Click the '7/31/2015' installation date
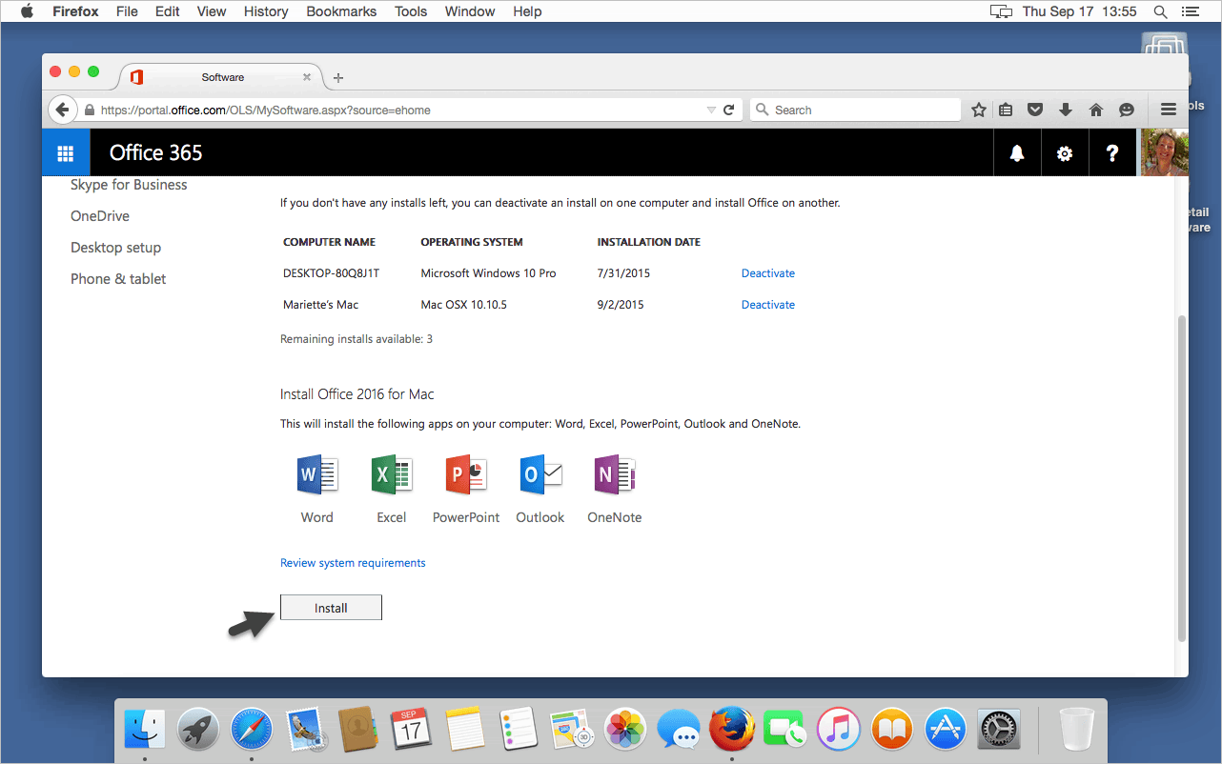This screenshot has height=764, width=1222. (623, 273)
